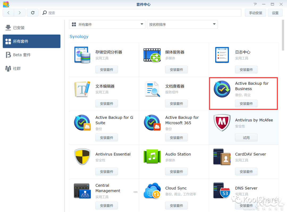Install Active Backup for G Suite

point(107,138)
